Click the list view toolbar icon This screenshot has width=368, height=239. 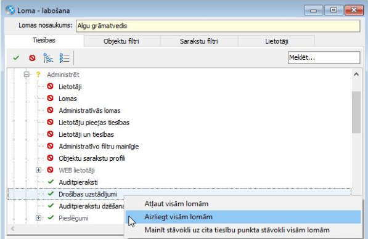(64, 58)
